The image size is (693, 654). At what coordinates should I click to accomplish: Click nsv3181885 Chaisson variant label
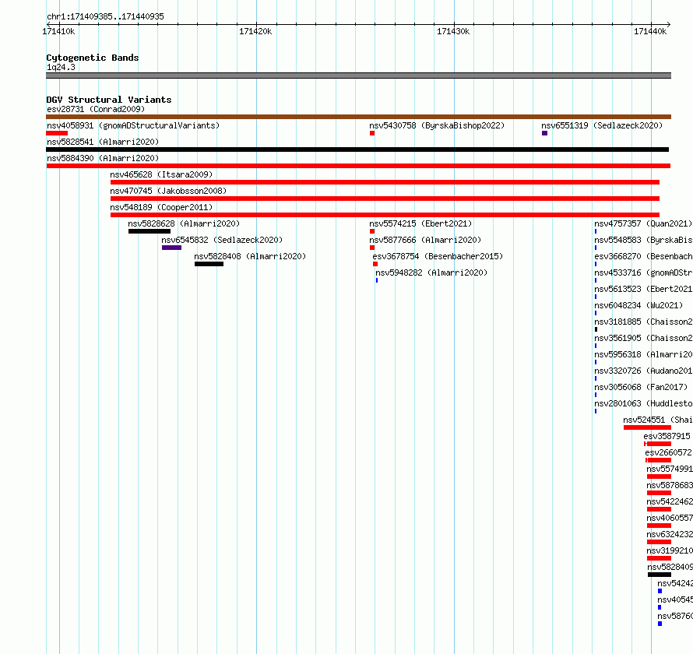[643, 322]
